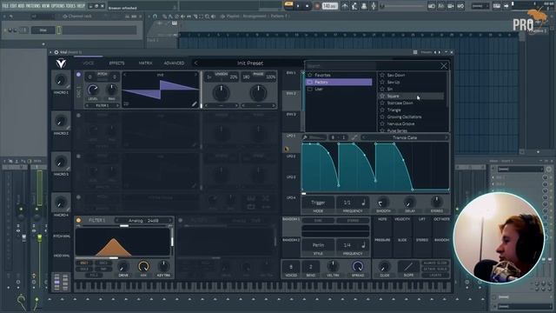This screenshot has height=313, width=556.
Task: Click the Random 2 frequency note icon
Action: tap(363, 245)
